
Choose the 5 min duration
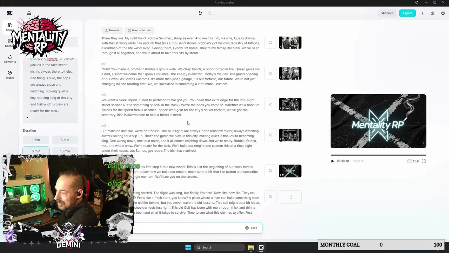click(x=36, y=151)
